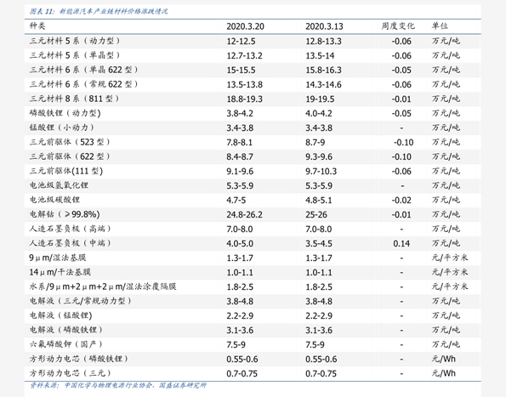
Task: Click the 资料来源 footer source note
Action: coord(118,385)
